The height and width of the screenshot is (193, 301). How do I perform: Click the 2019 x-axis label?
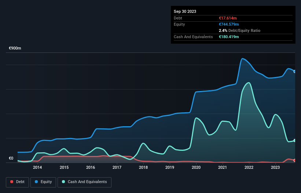[x=170, y=167]
